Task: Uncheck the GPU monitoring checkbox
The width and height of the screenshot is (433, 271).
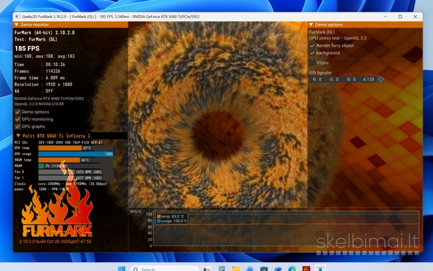Action: (18, 119)
